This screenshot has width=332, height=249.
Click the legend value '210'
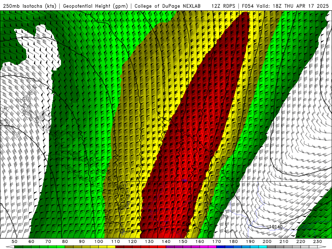[284, 242]
